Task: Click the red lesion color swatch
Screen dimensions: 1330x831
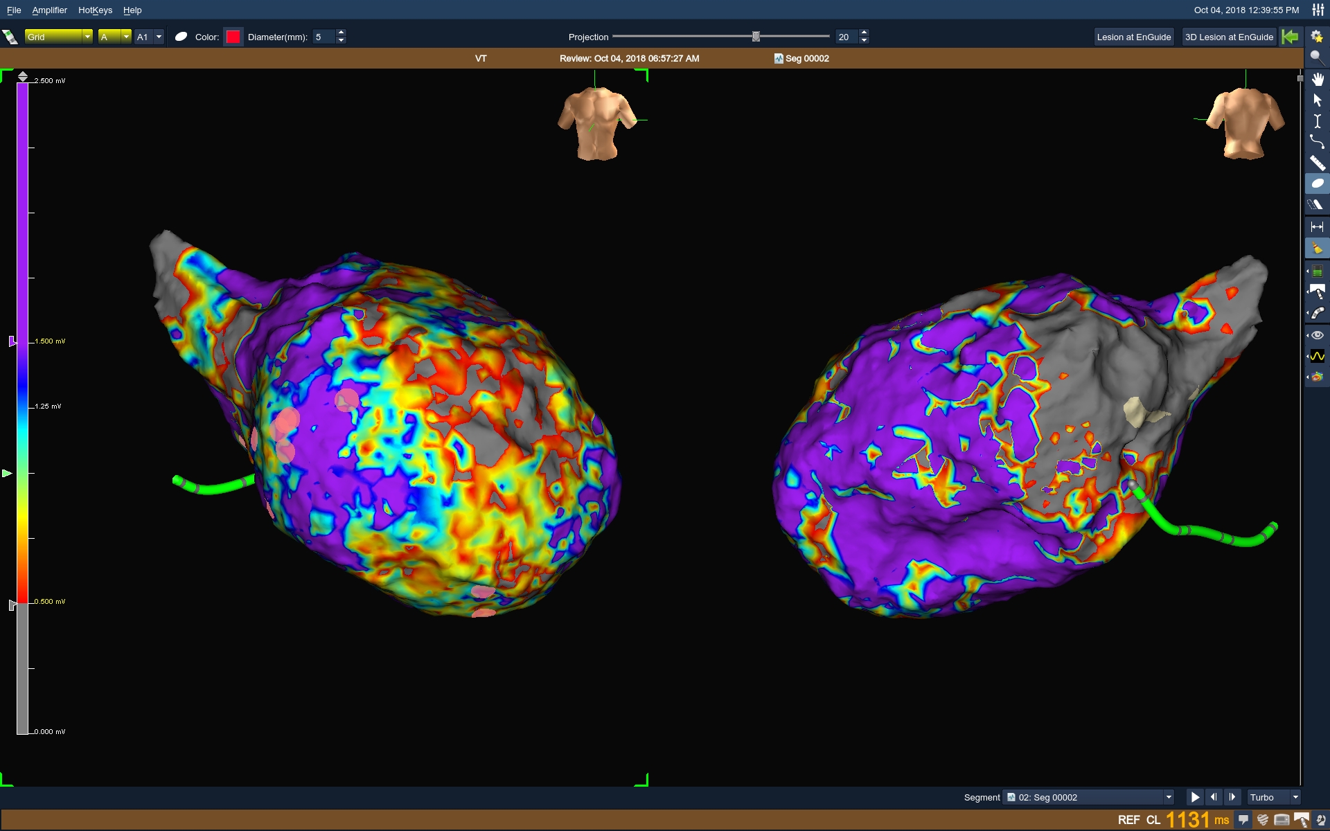Action: click(233, 37)
